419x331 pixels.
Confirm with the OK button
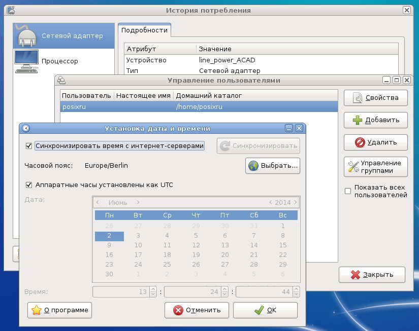pyautogui.click(x=265, y=310)
